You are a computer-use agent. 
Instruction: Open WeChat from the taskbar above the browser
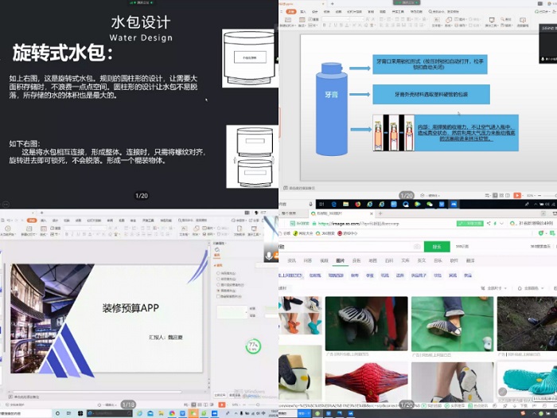click(x=429, y=205)
